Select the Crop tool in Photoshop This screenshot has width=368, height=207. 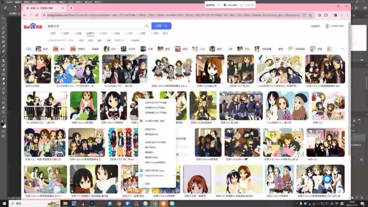pyautogui.click(x=3, y=37)
